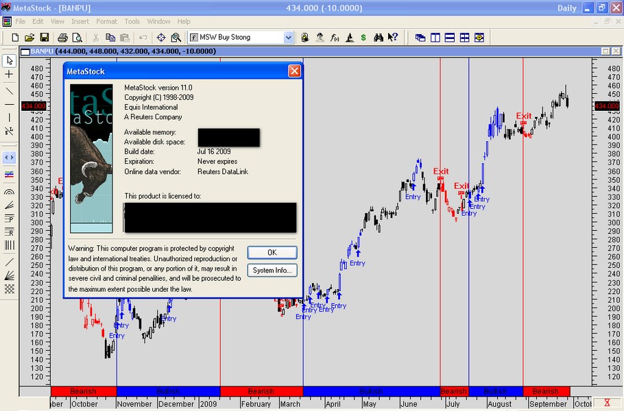This screenshot has height=411, width=624.
Task: Activate the What's This help pointer icon
Action: pyautogui.click(x=393, y=38)
